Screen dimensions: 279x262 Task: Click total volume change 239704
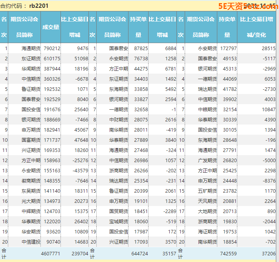point(80,254)
